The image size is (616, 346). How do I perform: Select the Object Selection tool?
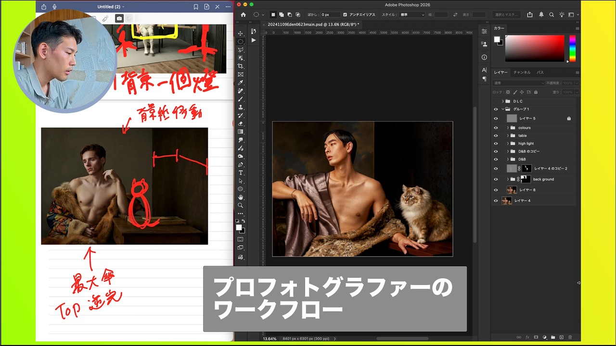pos(241,58)
